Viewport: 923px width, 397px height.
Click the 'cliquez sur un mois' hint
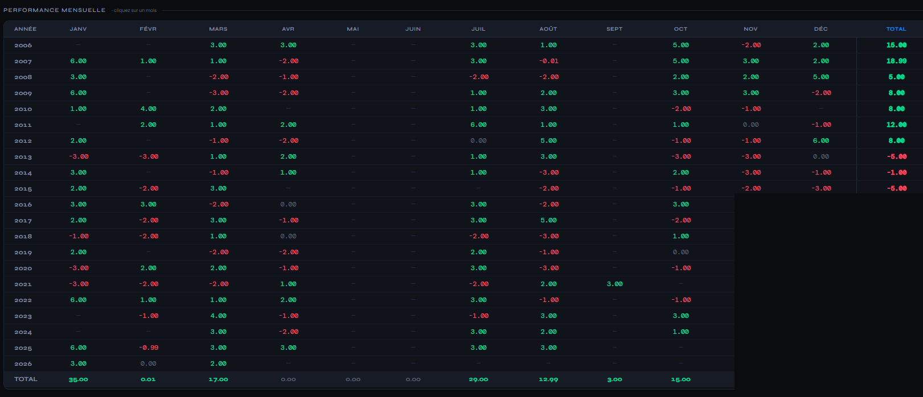135,10
